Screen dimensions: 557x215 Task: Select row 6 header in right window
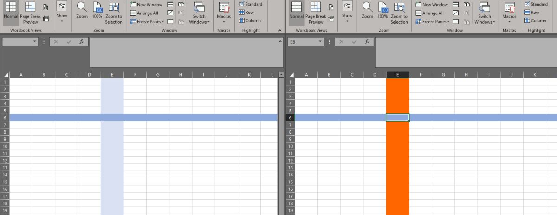click(290, 118)
